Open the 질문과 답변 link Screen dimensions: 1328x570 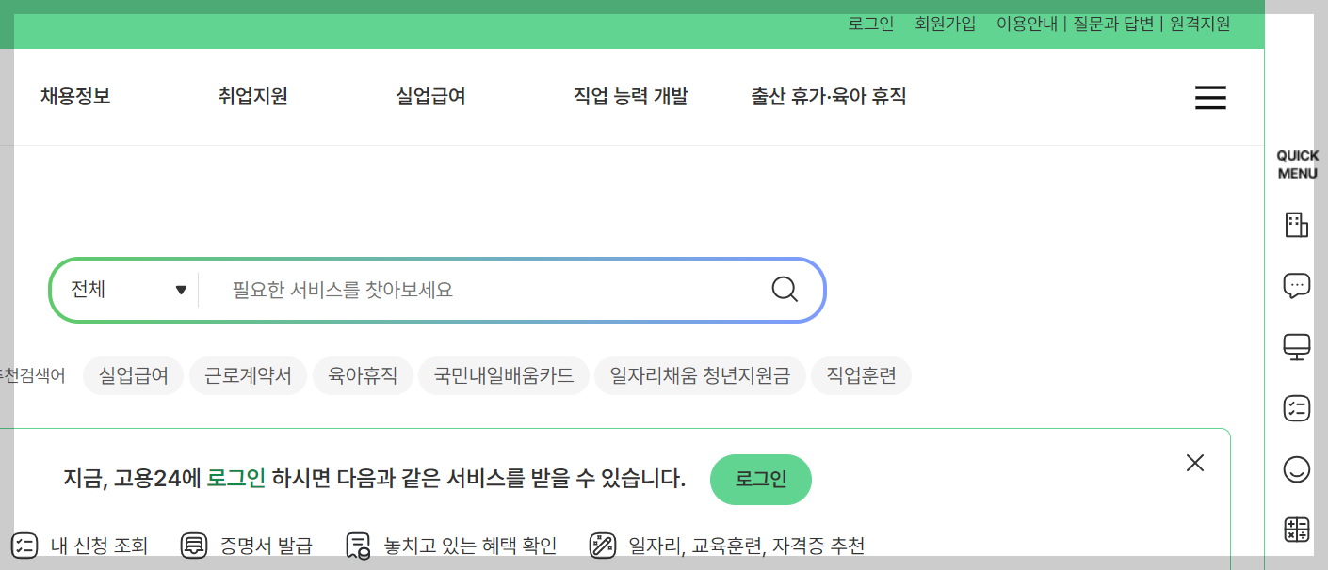click(1113, 24)
